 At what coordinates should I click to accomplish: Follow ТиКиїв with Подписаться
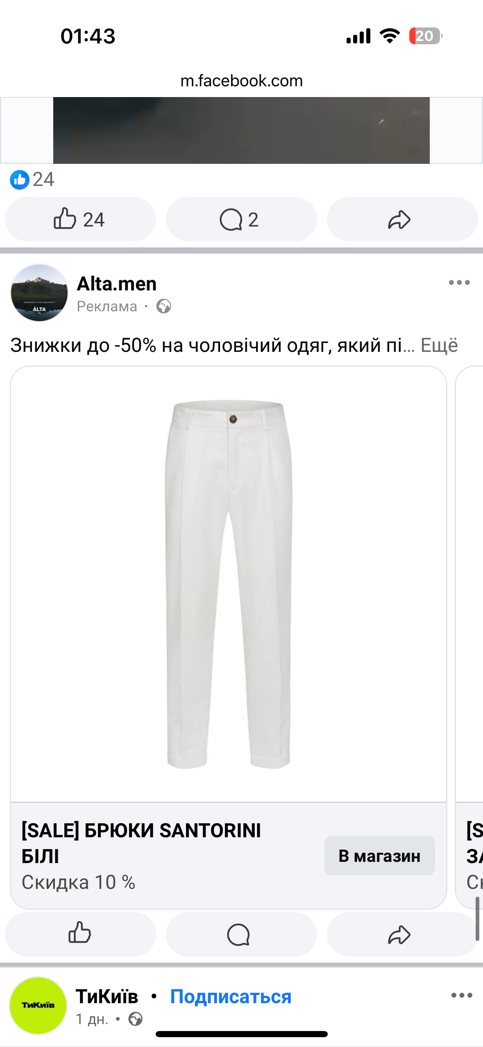(231, 996)
